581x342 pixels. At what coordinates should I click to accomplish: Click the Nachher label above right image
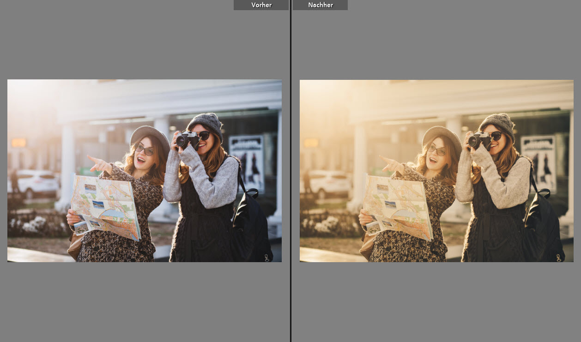(320, 5)
